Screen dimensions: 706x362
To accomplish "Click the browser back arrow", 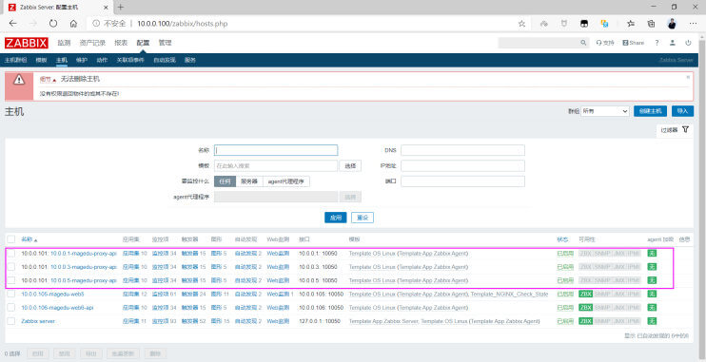I will coord(13,24).
